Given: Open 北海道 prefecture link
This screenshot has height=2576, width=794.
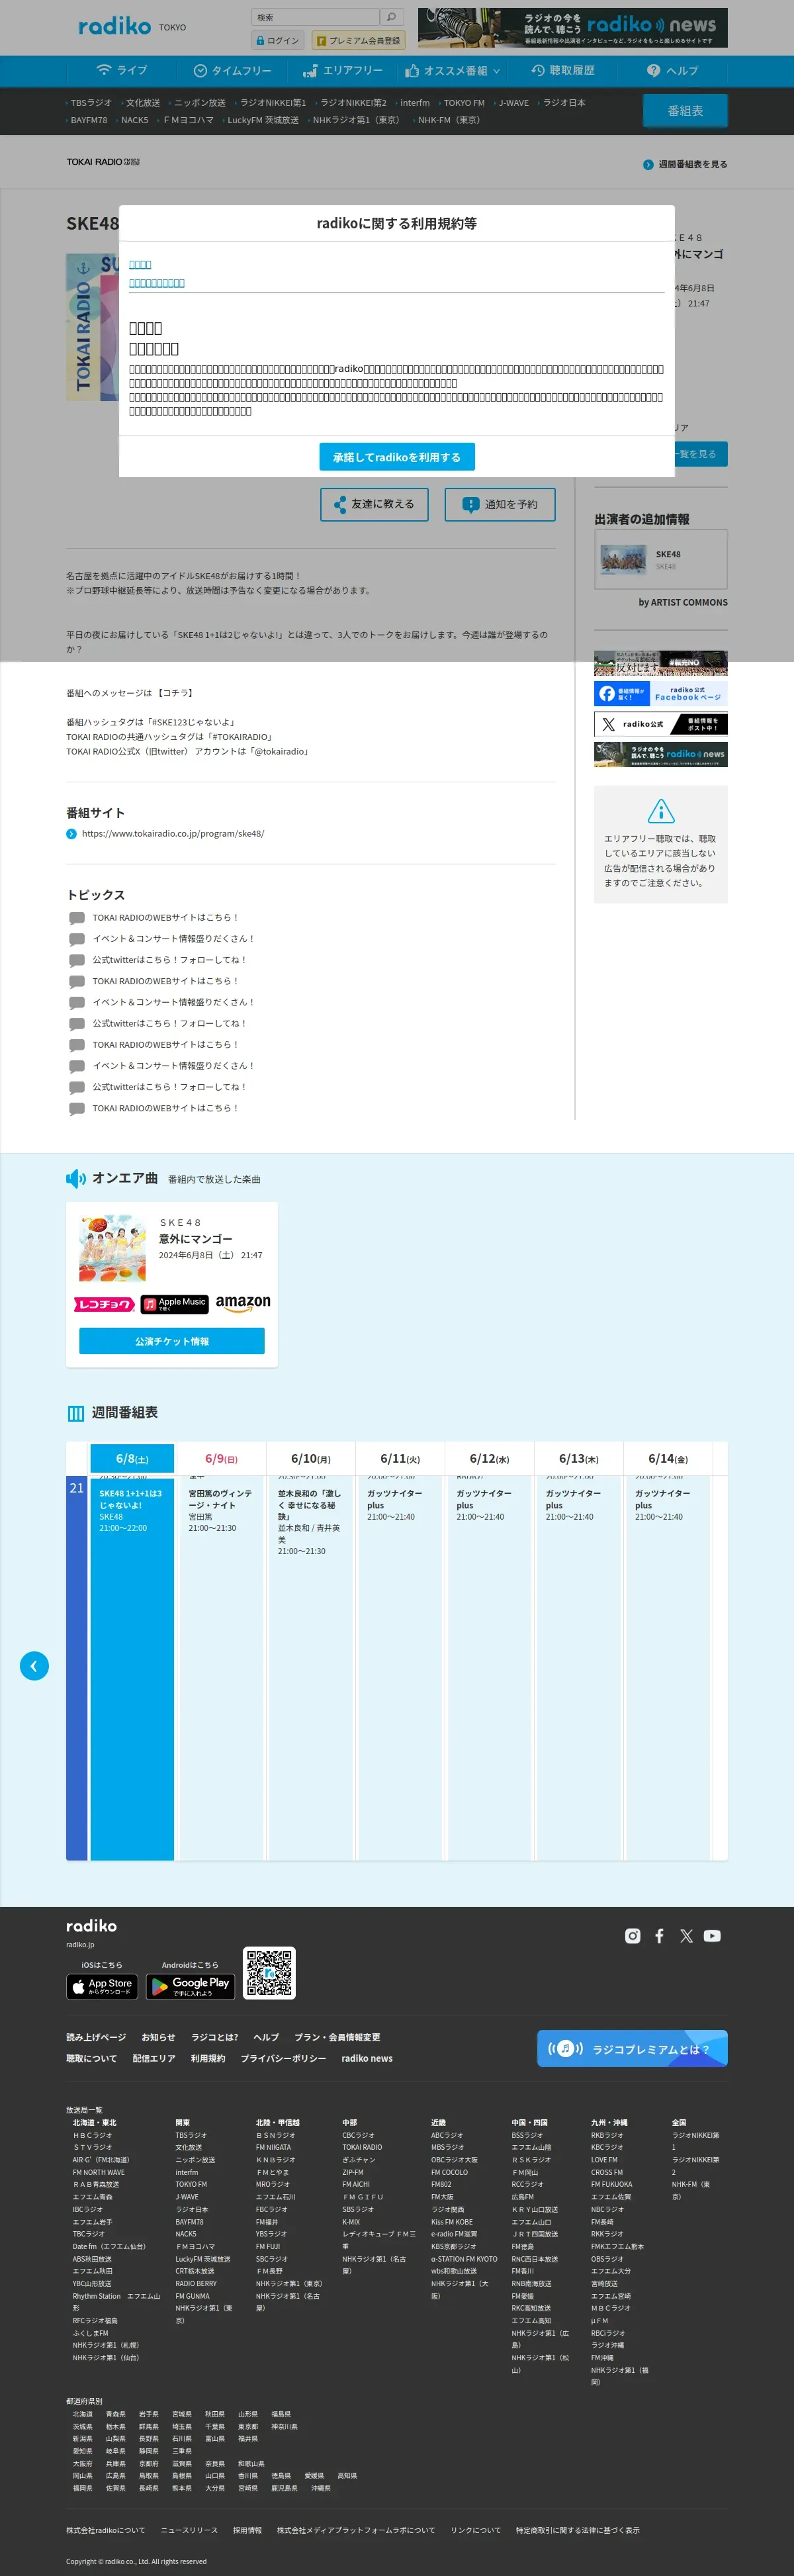Looking at the screenshot, I should [x=82, y=2414].
